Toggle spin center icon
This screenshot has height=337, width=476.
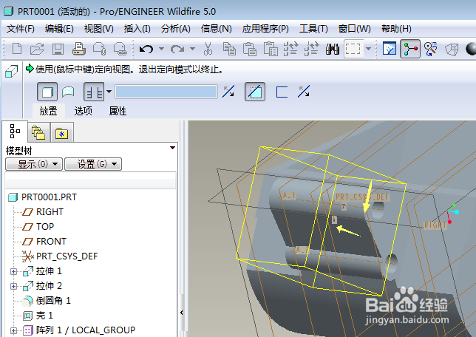coord(410,49)
